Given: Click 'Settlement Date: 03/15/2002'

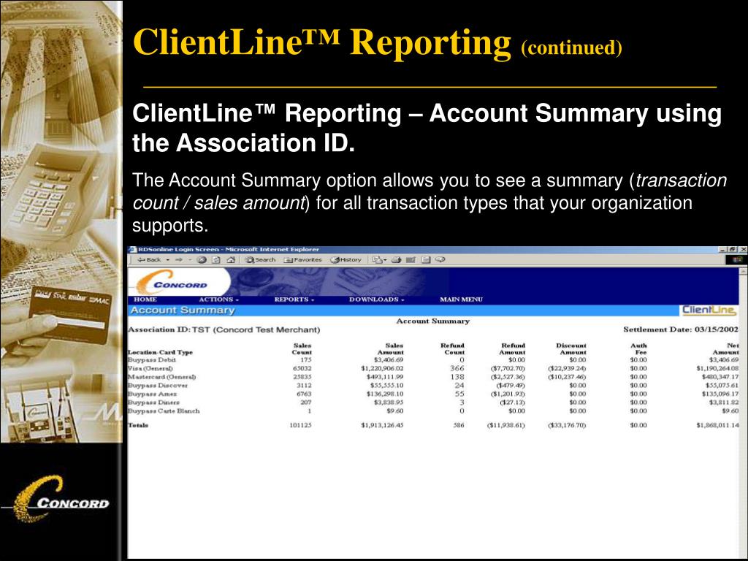Looking at the screenshot, I should tap(681, 329).
